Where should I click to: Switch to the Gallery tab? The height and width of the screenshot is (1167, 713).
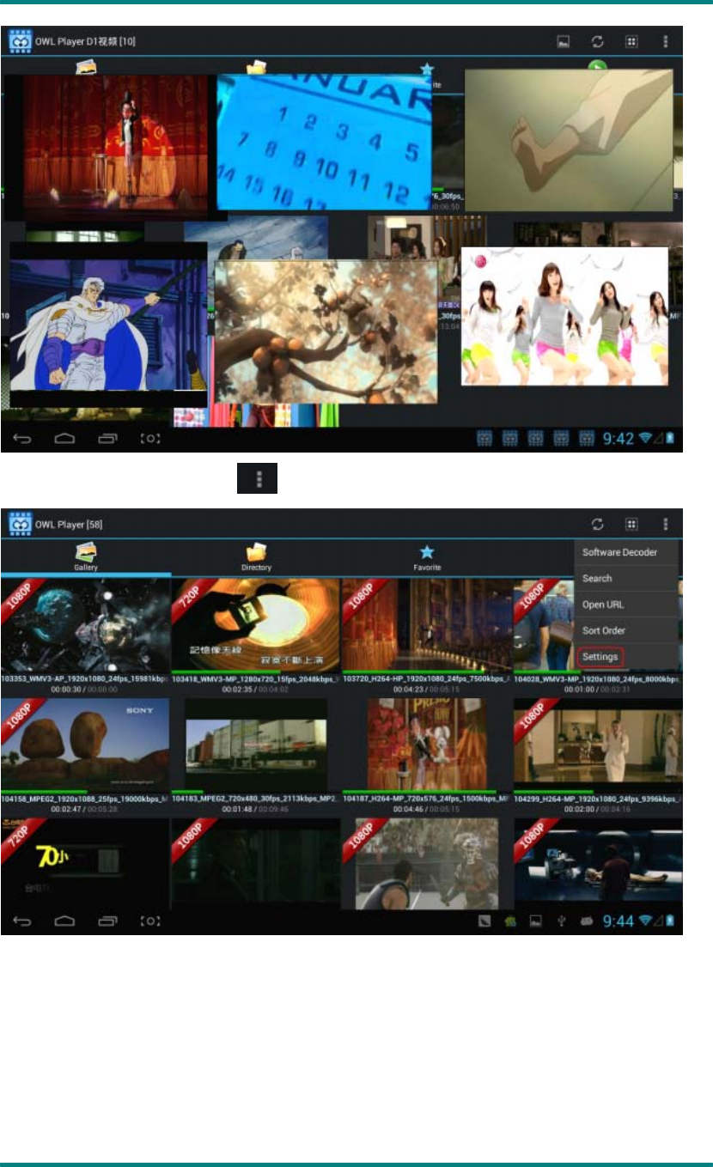pyautogui.click(x=85, y=558)
